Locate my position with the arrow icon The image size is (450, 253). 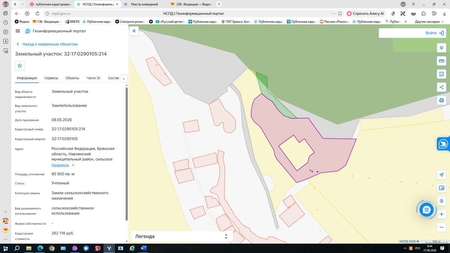[x=441, y=175]
